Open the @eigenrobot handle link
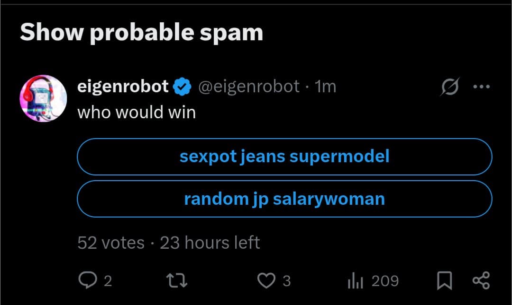 tap(248, 87)
